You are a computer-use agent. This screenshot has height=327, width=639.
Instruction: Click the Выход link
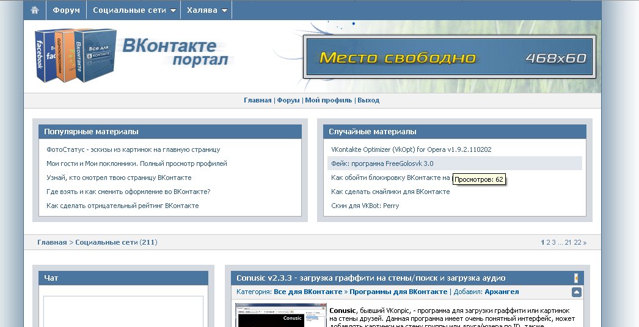point(368,100)
